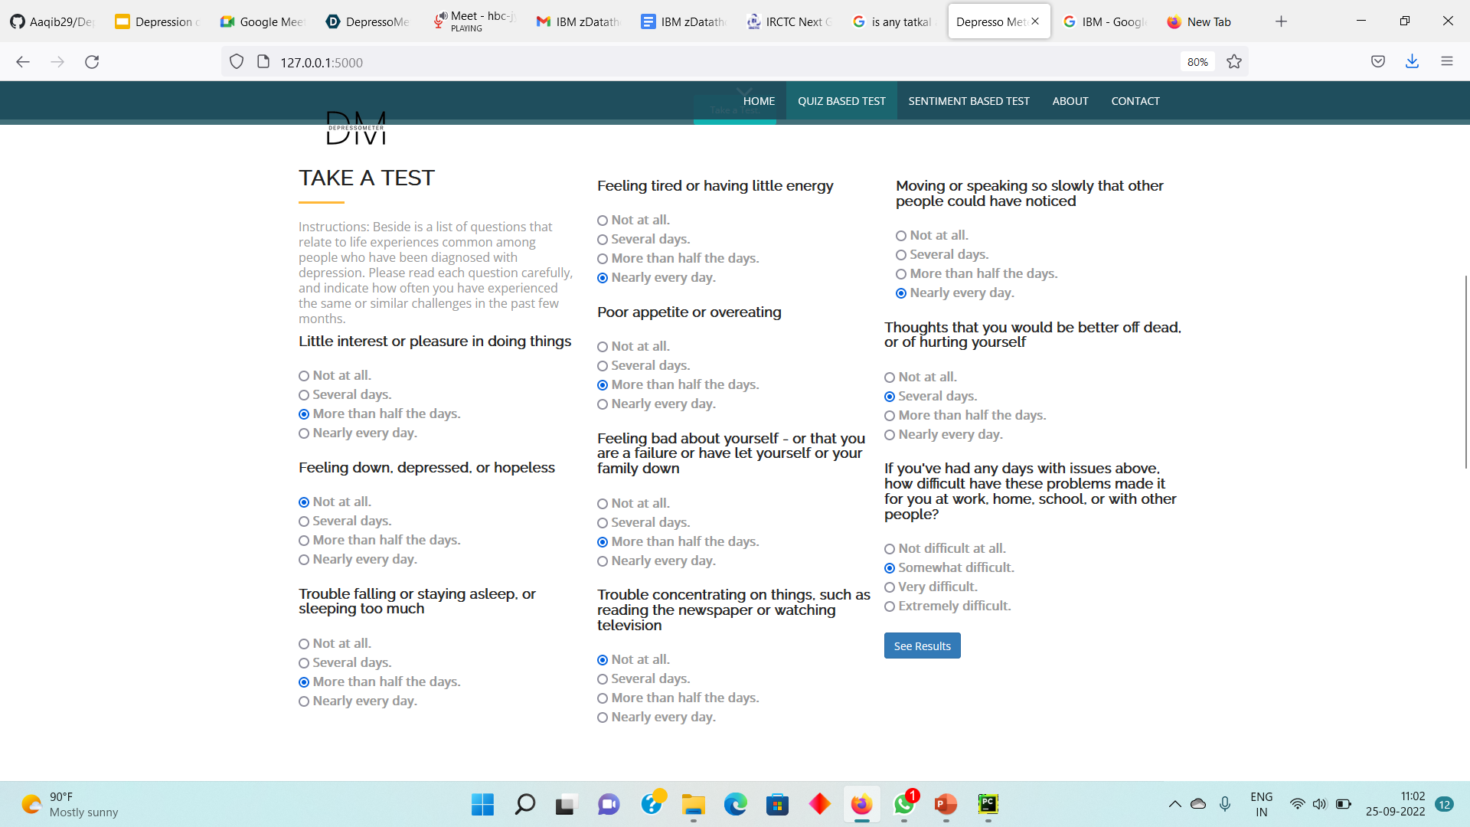Select 'Nearly every day' for Poor appetite
The image size is (1470, 827).
pos(603,404)
